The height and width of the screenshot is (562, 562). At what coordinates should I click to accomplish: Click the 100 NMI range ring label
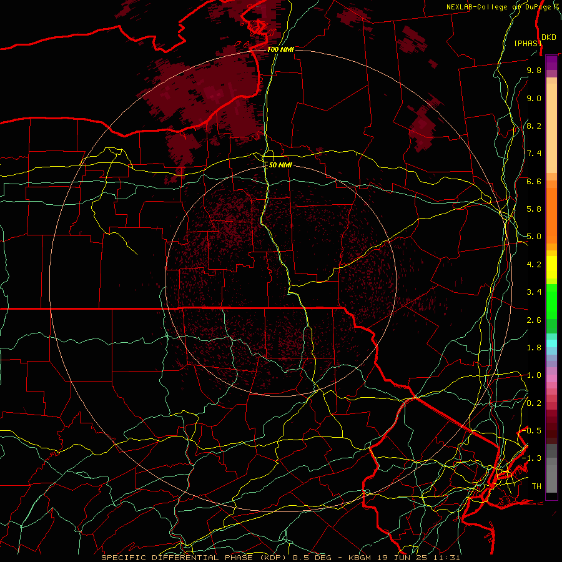pos(280,49)
